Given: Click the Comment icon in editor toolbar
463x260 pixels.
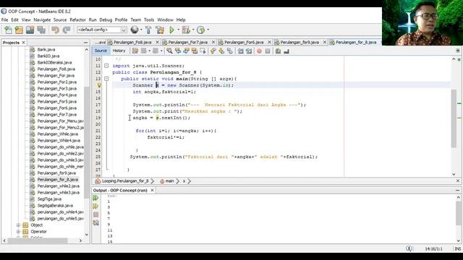Looking at the screenshot, I should pos(278,51).
